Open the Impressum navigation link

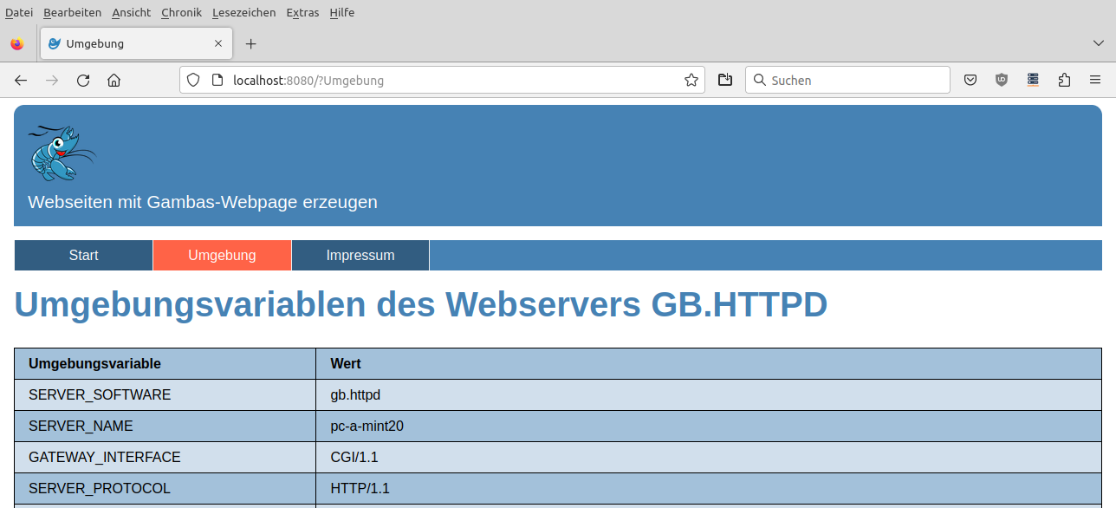click(360, 256)
